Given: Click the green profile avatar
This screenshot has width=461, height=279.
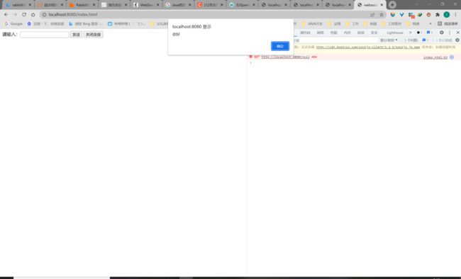Looking at the screenshot, I should tap(446, 14).
